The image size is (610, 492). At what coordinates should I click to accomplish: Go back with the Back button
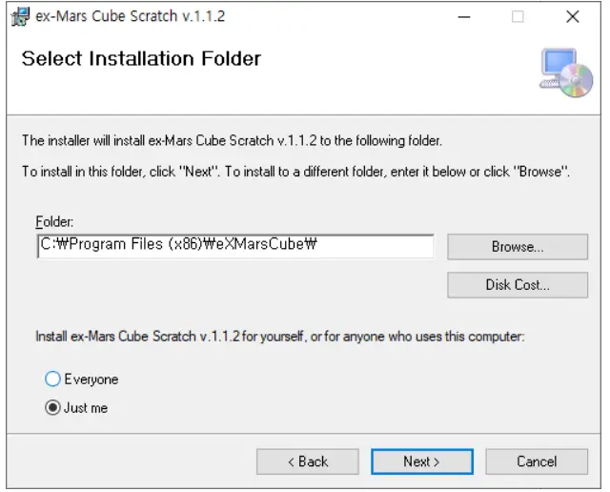[x=308, y=461]
